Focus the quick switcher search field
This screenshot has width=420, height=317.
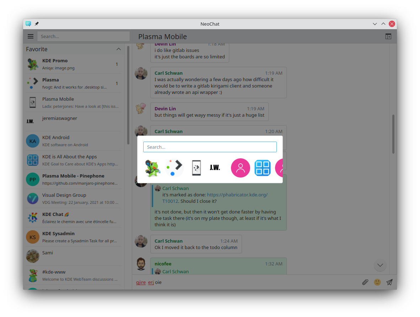point(210,147)
